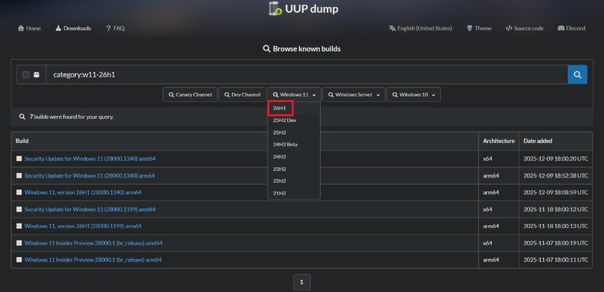Open the Discord link

click(571, 28)
